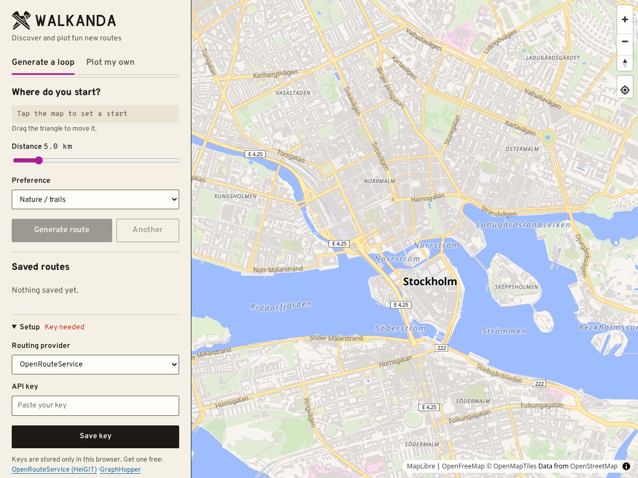This screenshot has width=638, height=478.
Task: Open the Preference dropdown
Action: coord(95,200)
